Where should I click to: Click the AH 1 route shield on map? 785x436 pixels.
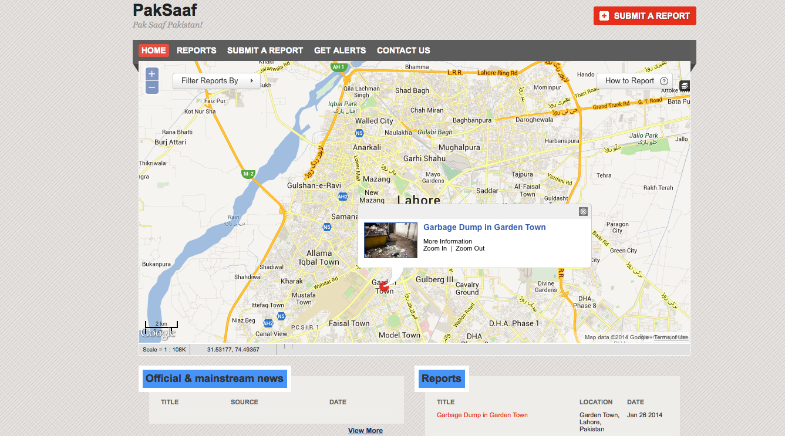(339, 67)
